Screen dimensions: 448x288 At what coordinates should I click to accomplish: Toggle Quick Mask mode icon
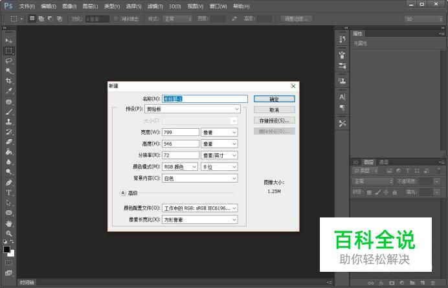(9, 263)
